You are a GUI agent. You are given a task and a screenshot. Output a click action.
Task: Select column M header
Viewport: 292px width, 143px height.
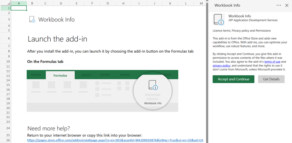pyautogui.click(x=201, y=3)
